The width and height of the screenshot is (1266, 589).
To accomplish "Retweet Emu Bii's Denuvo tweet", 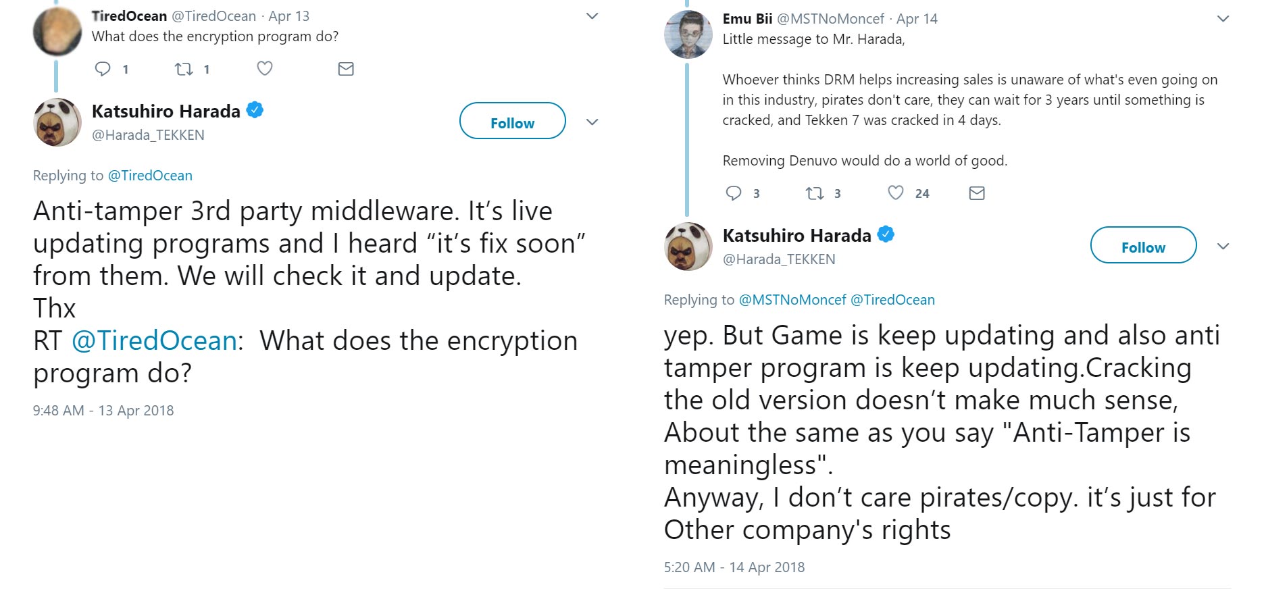I will (815, 193).
